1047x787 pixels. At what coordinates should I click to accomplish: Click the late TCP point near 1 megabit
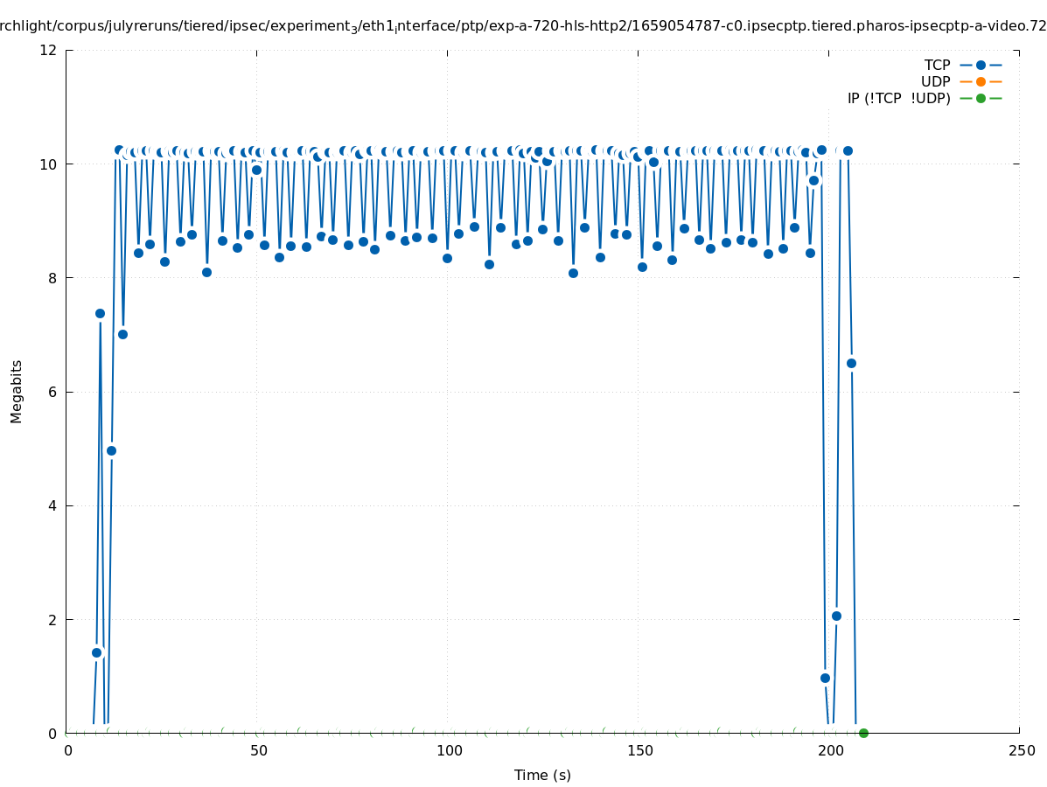pos(825,678)
